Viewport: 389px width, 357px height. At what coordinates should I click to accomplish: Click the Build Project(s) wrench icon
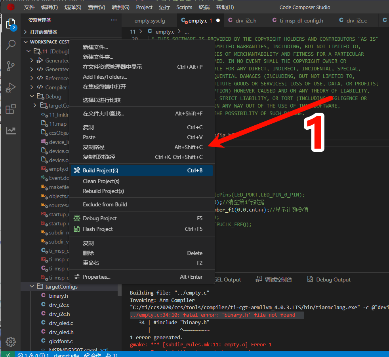coord(77,170)
